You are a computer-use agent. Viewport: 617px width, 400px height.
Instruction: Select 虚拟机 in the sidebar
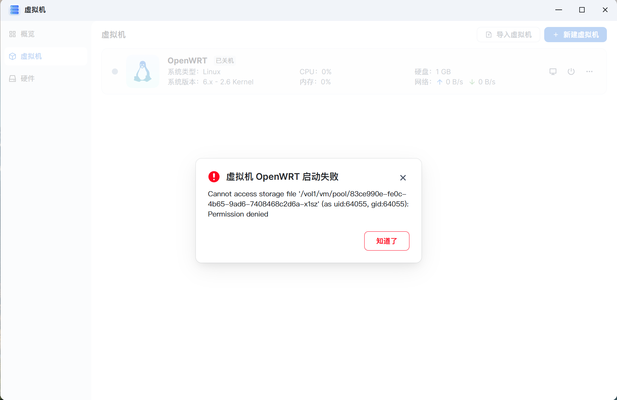(x=46, y=56)
